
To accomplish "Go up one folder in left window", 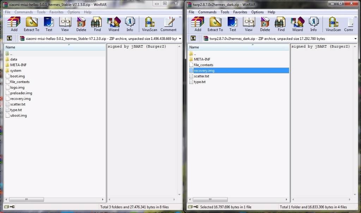I will (x=9, y=38).
